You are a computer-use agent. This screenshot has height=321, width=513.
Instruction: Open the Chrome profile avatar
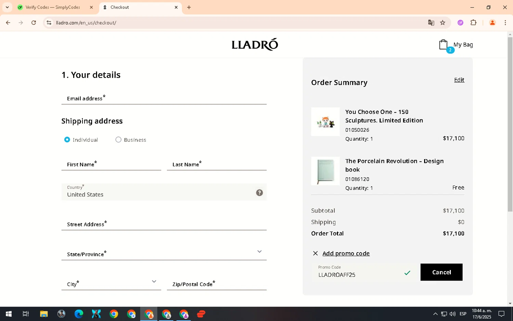point(492,23)
